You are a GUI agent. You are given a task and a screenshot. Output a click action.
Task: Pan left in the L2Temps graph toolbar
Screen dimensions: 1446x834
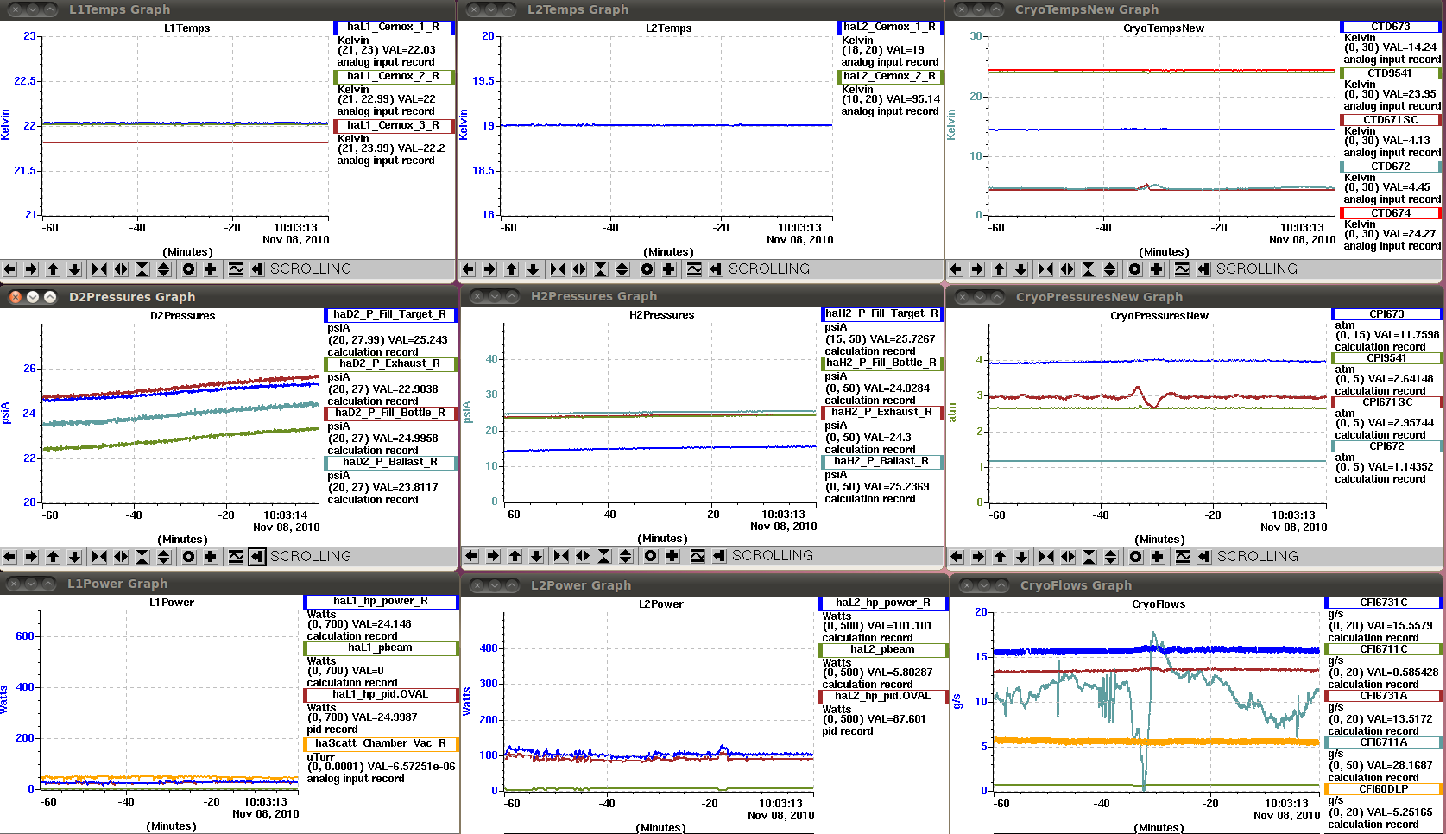(x=468, y=269)
